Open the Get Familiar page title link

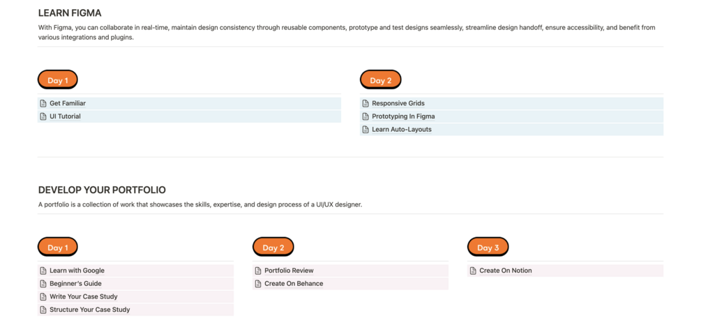68,103
